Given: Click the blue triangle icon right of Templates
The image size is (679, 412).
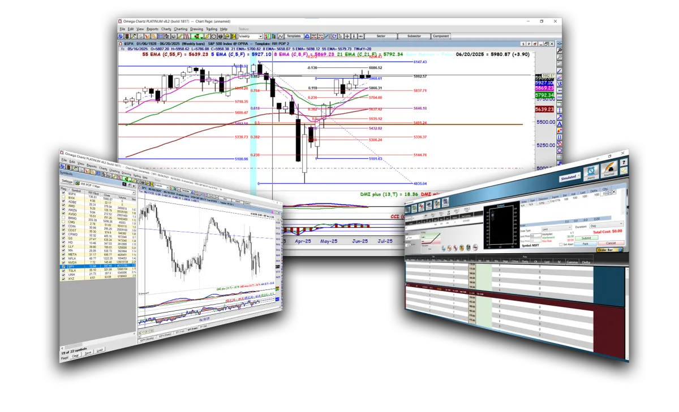Looking at the screenshot, I should (307, 36).
